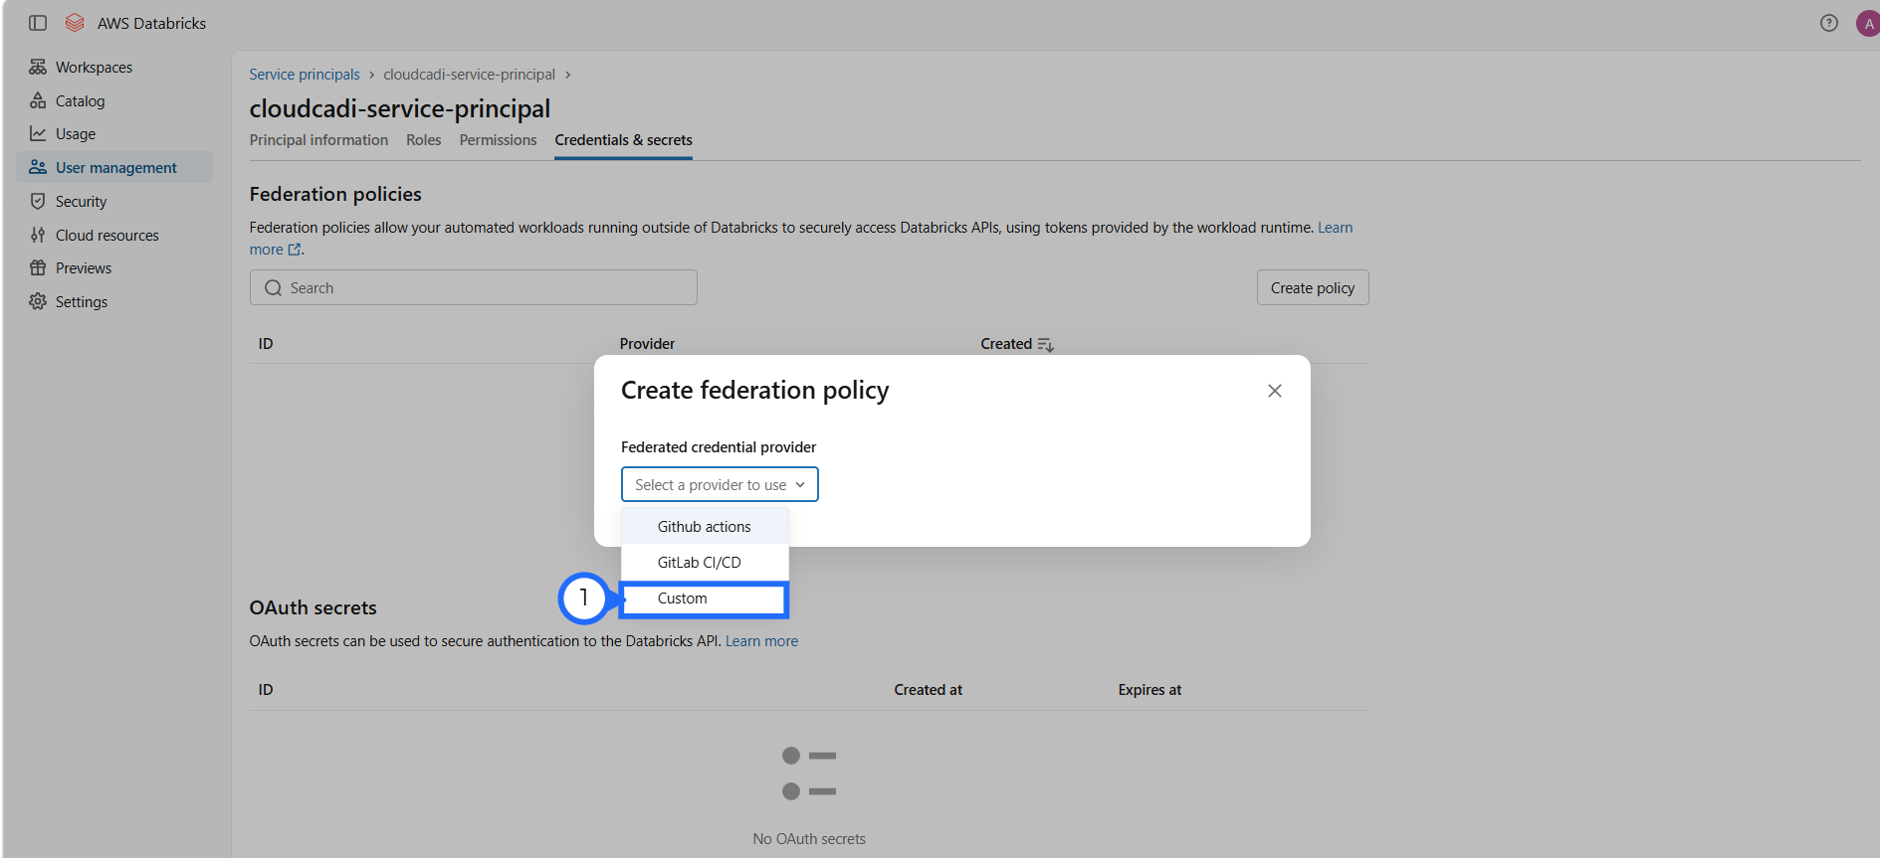Click the Previews gift icon

(38, 267)
